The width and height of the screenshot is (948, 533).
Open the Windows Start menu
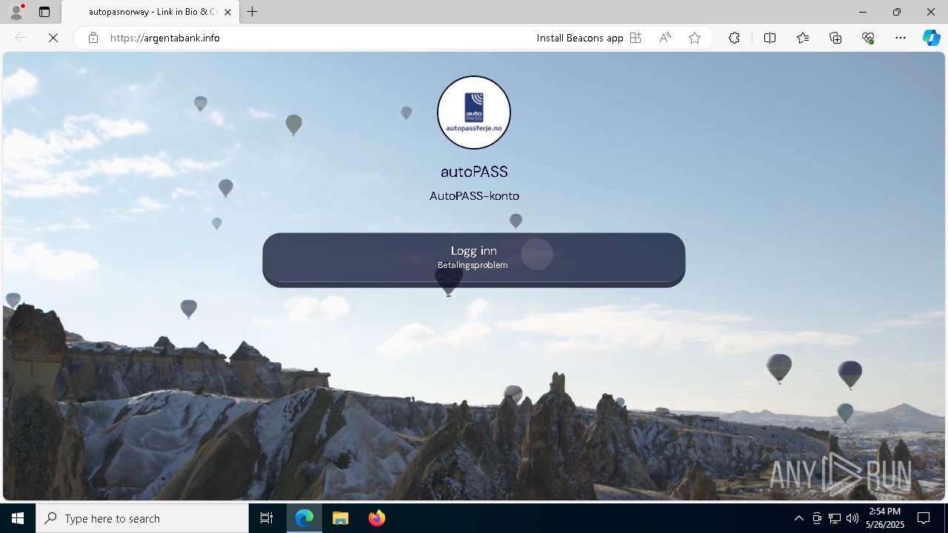click(x=18, y=518)
